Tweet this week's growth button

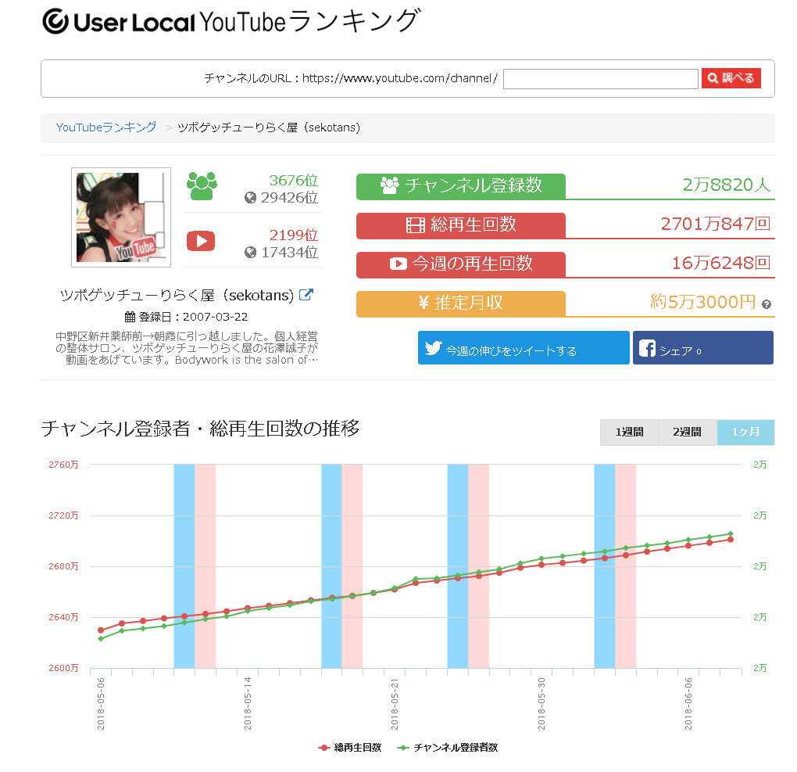coord(524,348)
